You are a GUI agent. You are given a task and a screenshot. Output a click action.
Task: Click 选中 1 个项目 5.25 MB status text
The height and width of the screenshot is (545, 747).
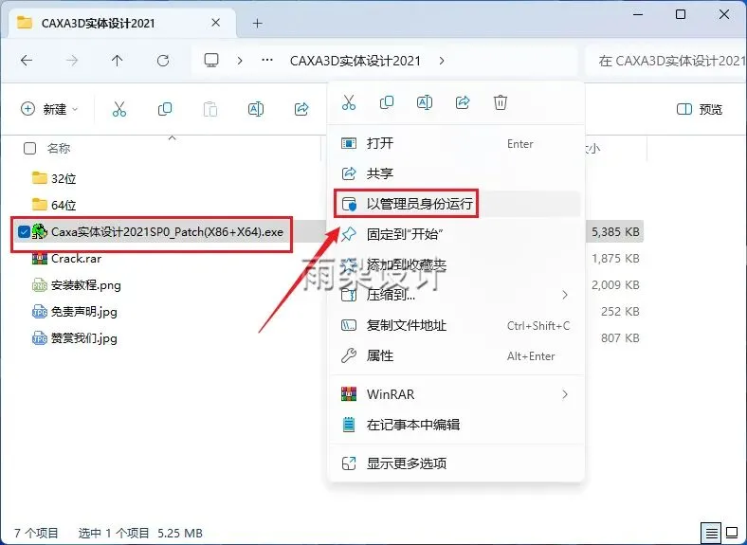[140, 533]
